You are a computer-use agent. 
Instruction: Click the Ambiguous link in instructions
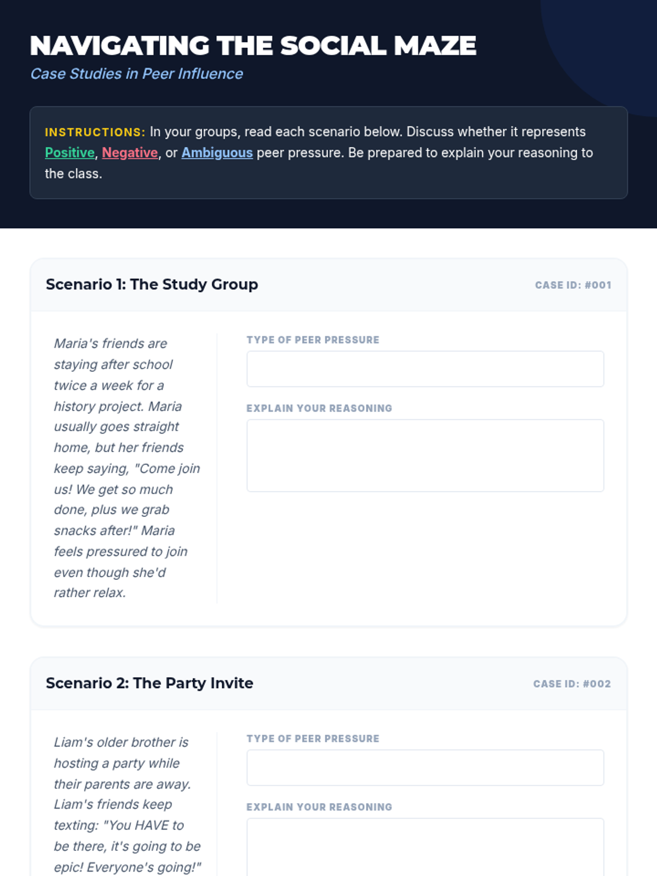point(217,153)
